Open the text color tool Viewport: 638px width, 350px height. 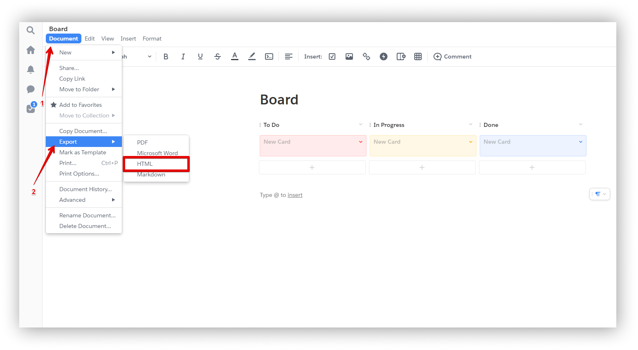tap(235, 56)
